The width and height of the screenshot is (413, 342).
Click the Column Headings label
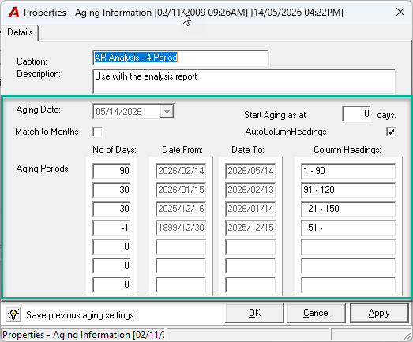(347, 150)
